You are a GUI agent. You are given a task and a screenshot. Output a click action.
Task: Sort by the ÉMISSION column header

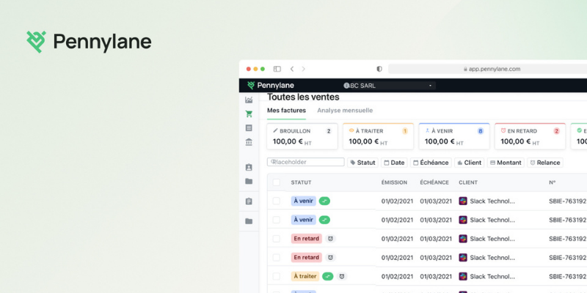(394, 182)
